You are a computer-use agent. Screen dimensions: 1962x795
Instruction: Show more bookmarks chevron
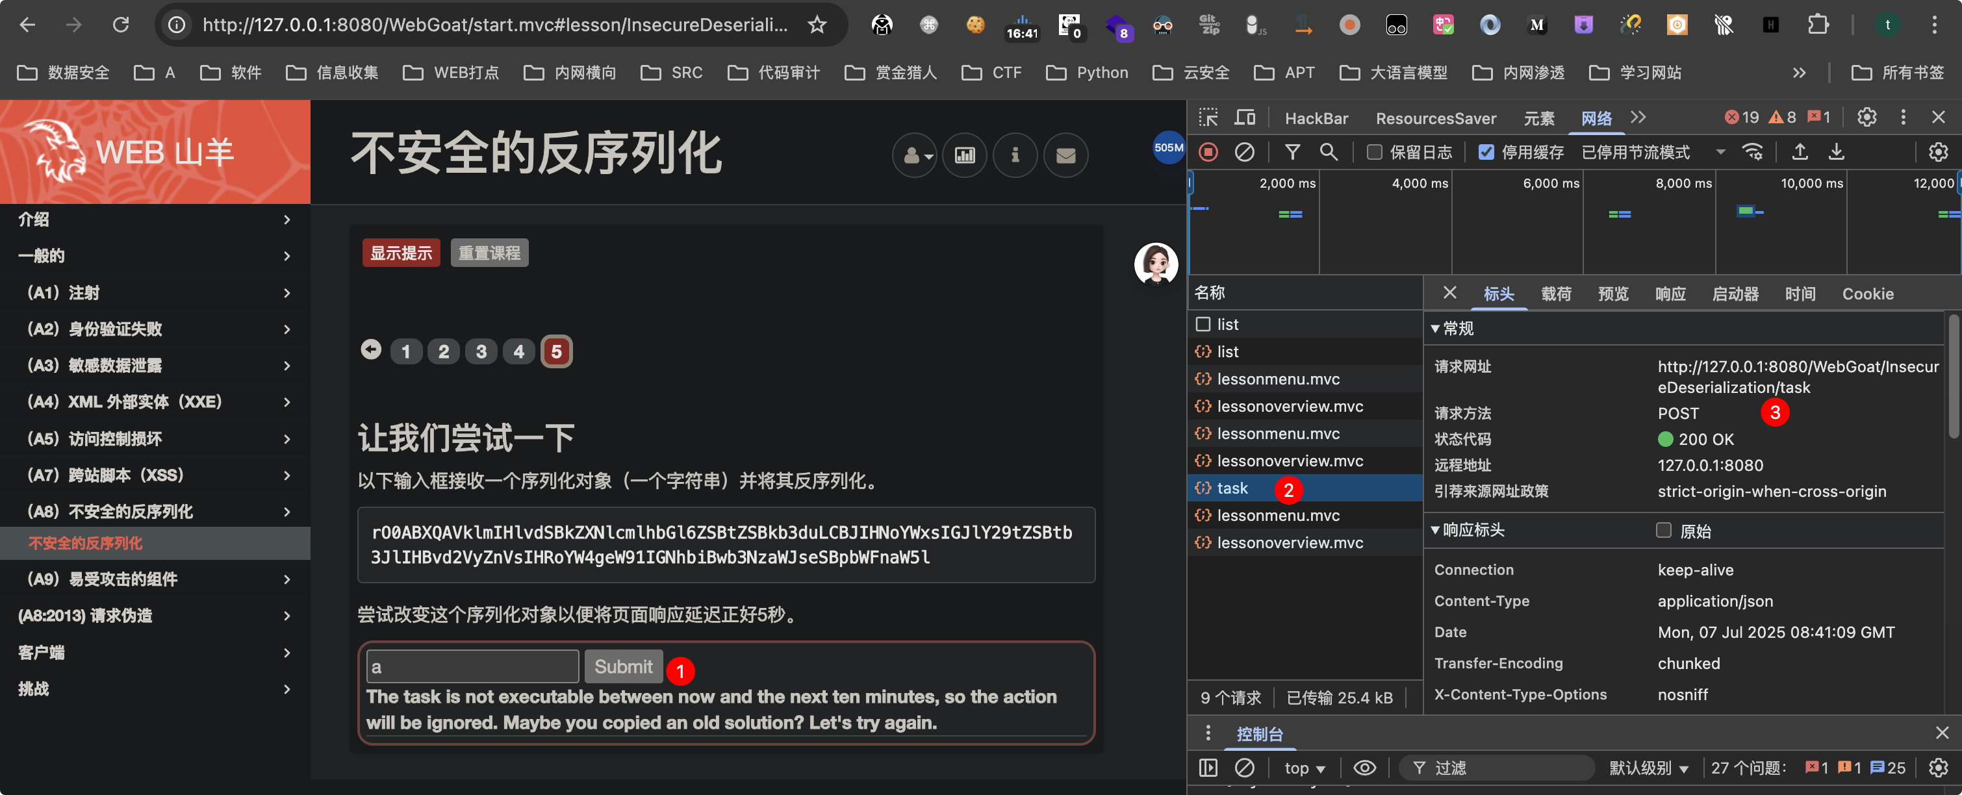1799,73
